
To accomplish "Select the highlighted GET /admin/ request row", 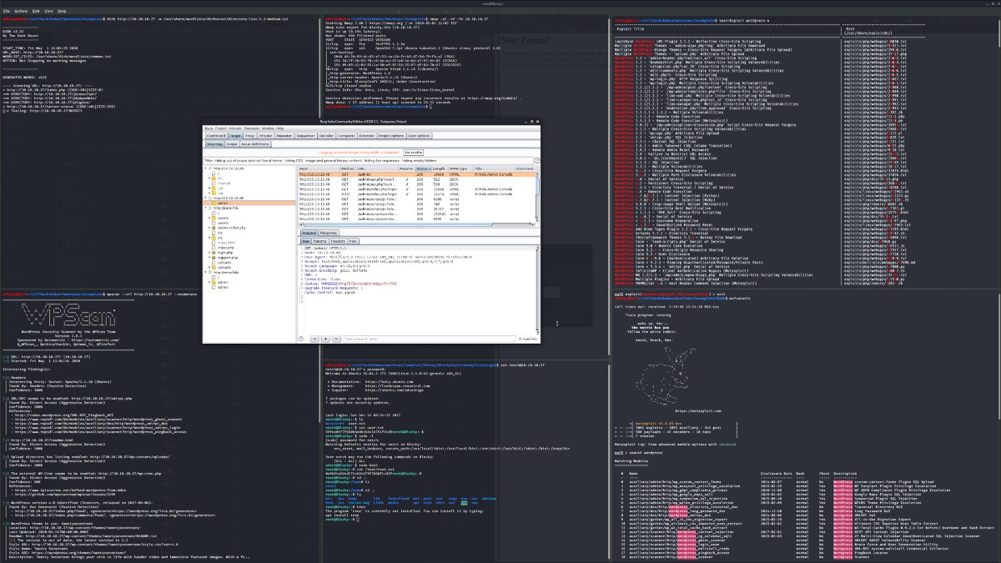I will [416, 174].
